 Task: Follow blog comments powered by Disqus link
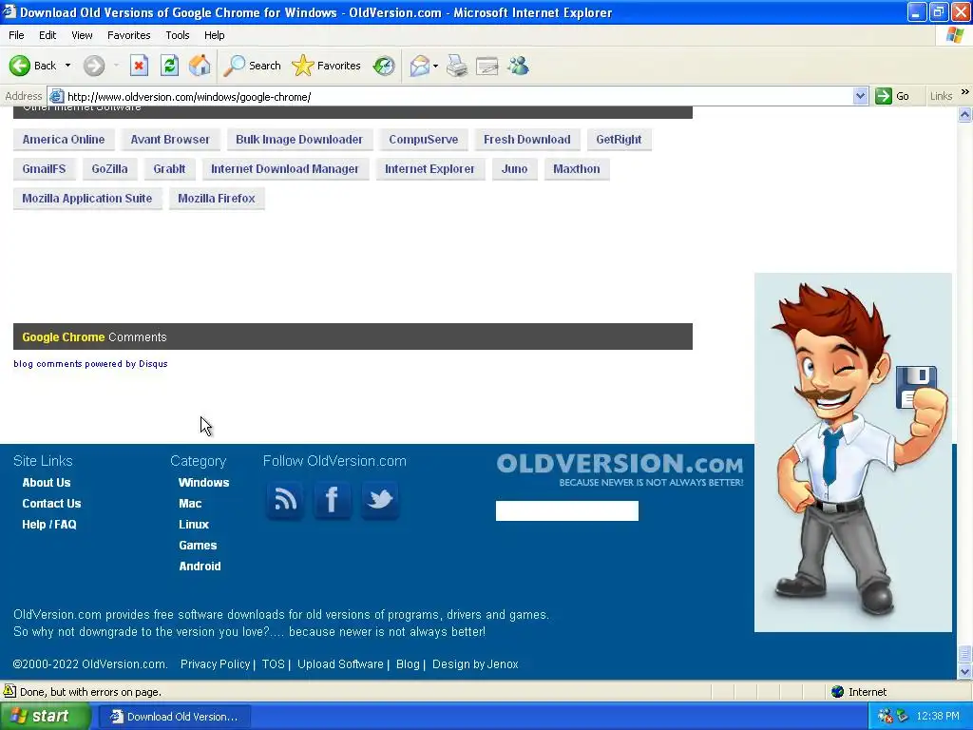[90, 364]
